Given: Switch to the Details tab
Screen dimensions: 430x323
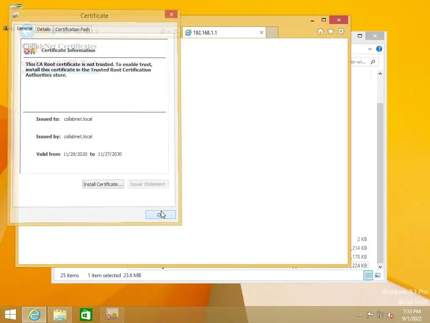Looking at the screenshot, I should [x=44, y=29].
